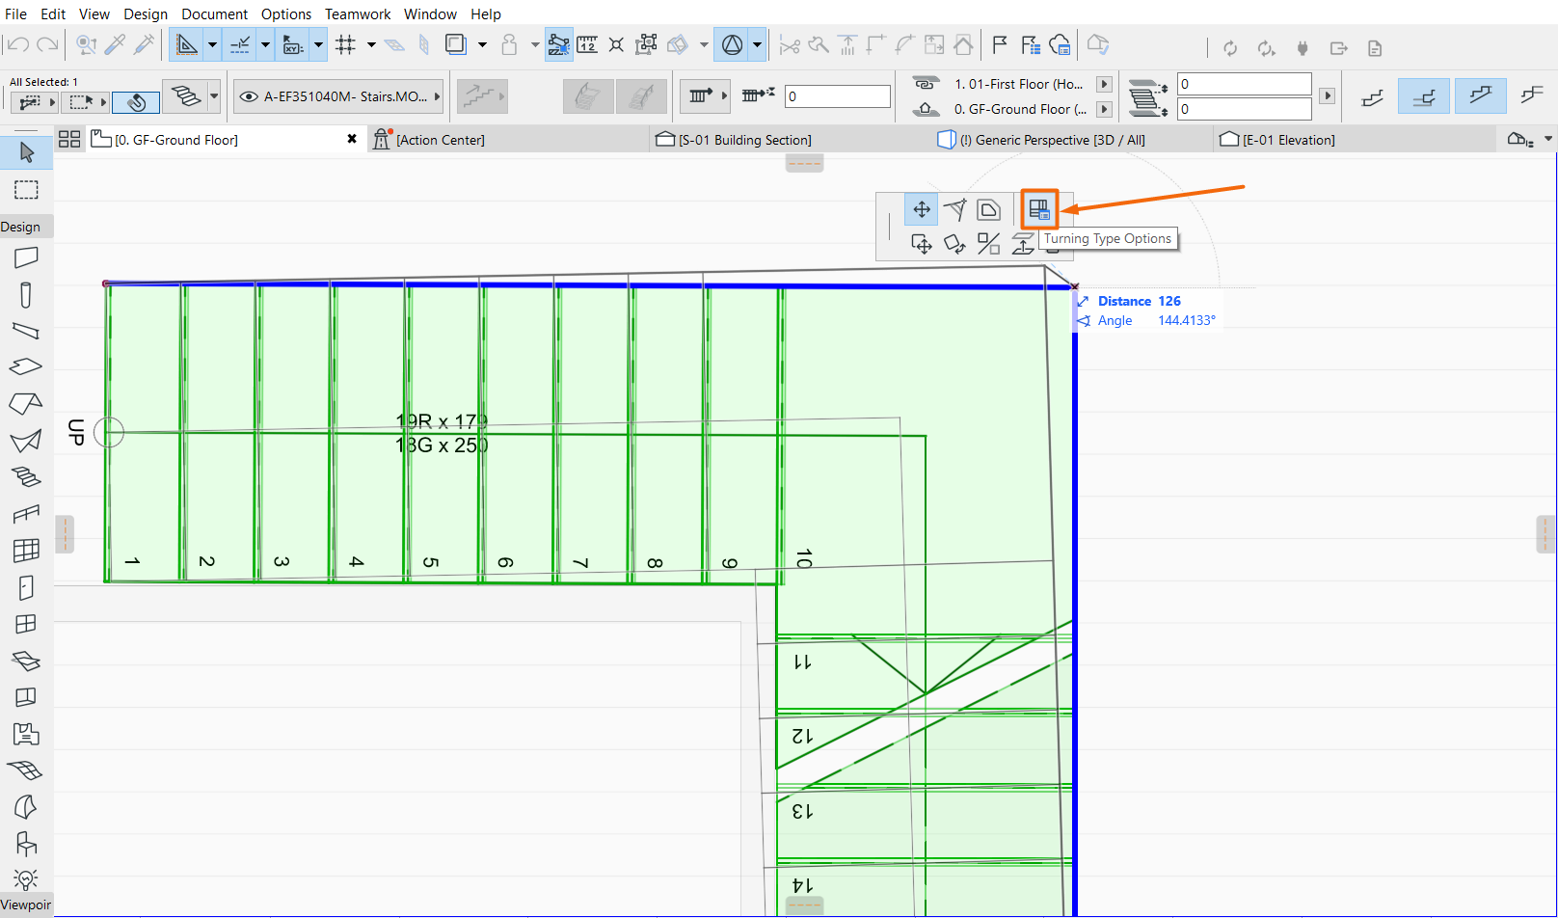Click the bottom offset value field
Image resolution: width=1558 pixels, height=918 pixels.
1245,109
